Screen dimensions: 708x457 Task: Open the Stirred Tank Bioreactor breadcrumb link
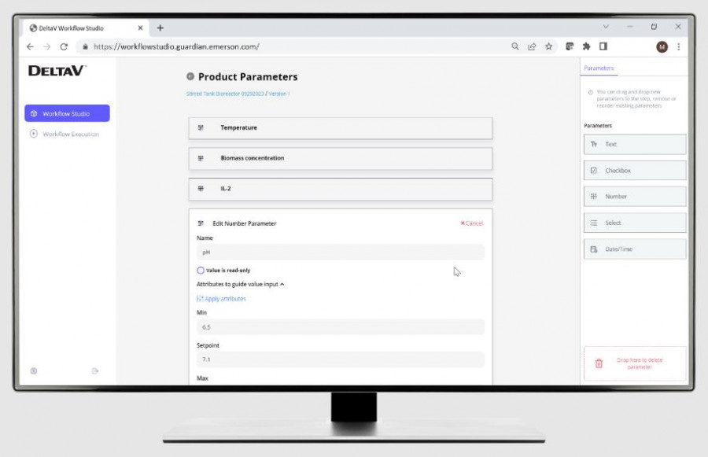225,94
